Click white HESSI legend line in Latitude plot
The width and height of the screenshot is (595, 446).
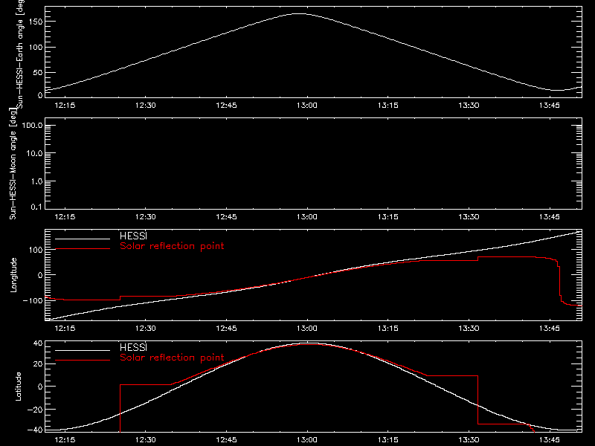[83, 350]
